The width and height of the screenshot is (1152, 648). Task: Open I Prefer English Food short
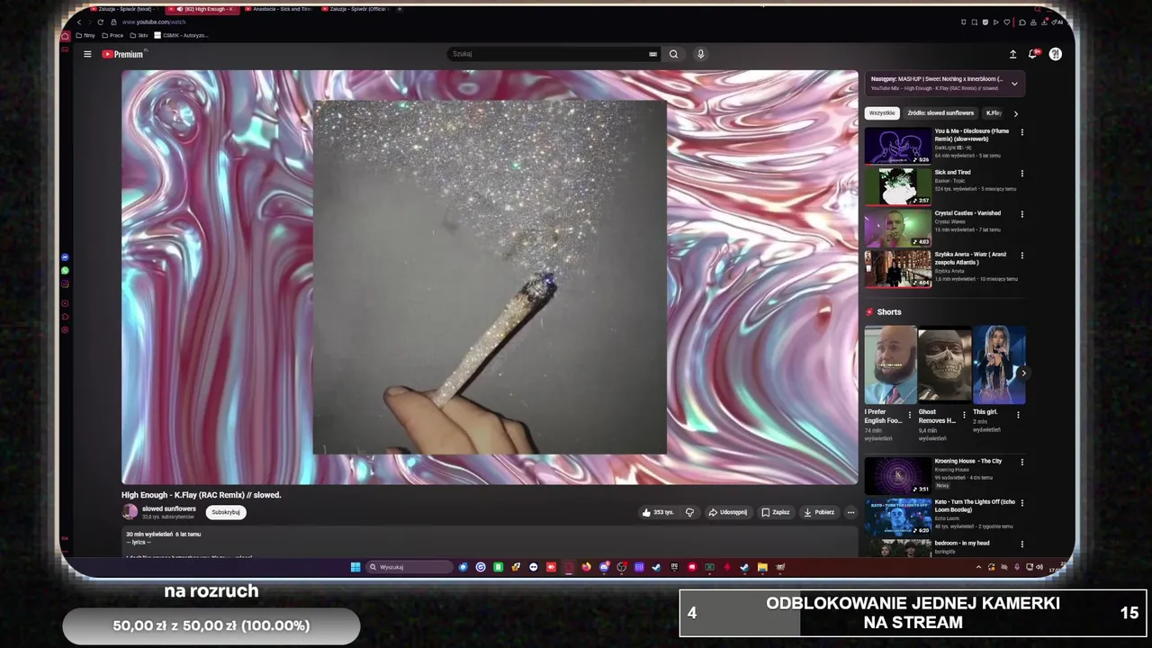[890, 364]
